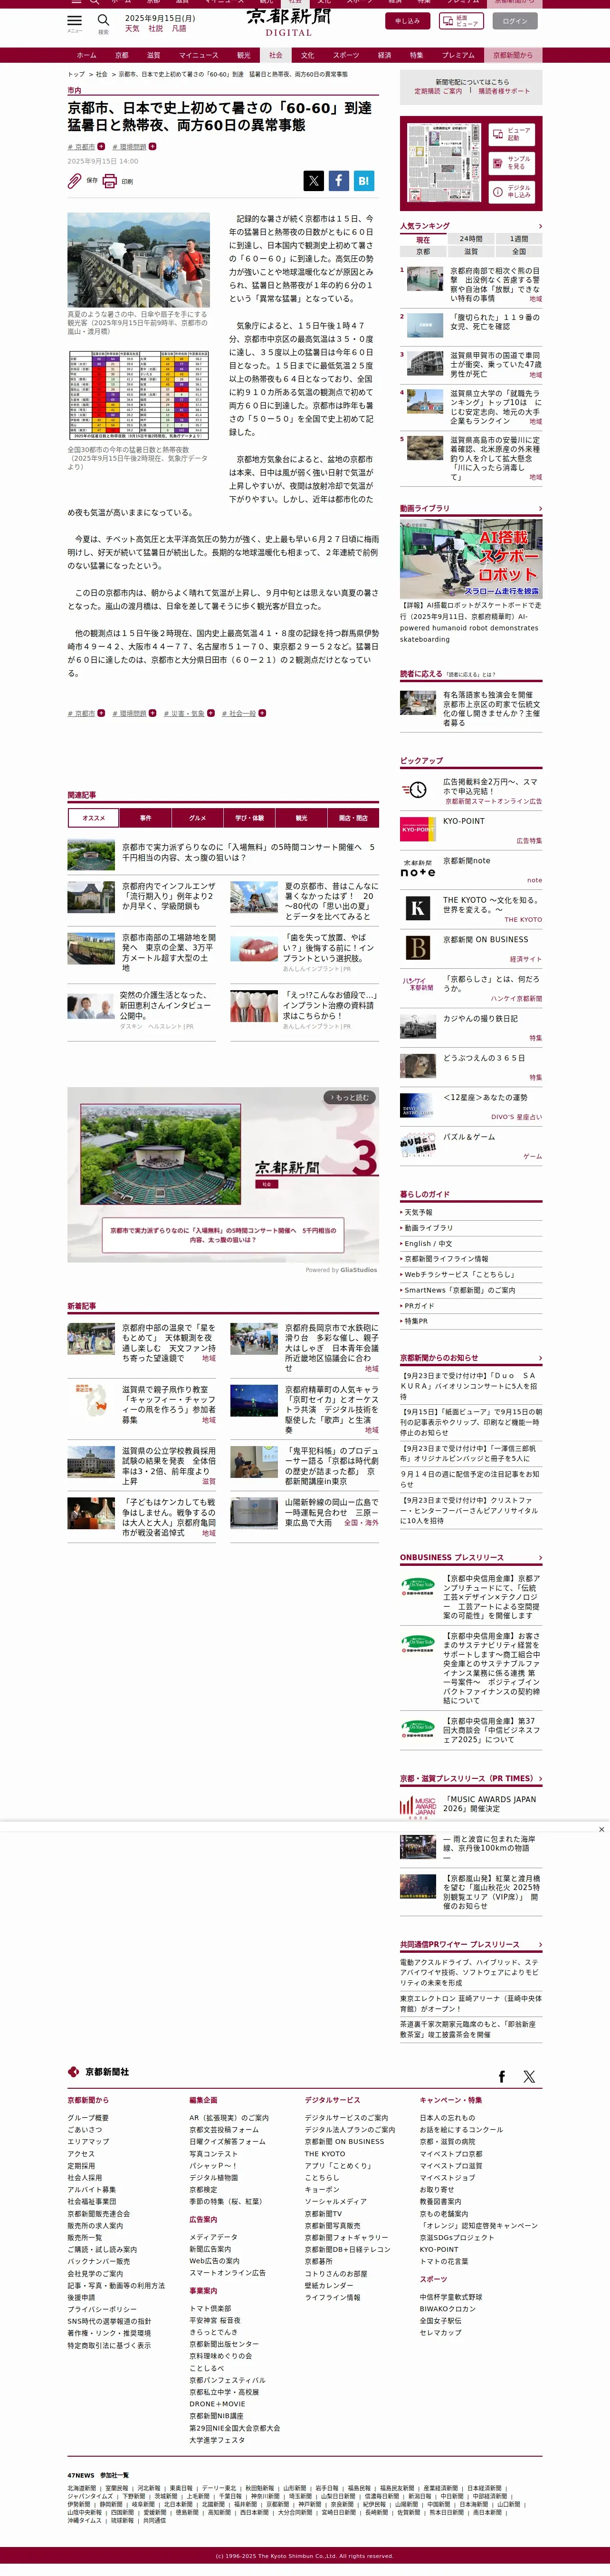Open the サンプルを見る sample button
This screenshot has height=2576, width=610.
coord(512,162)
